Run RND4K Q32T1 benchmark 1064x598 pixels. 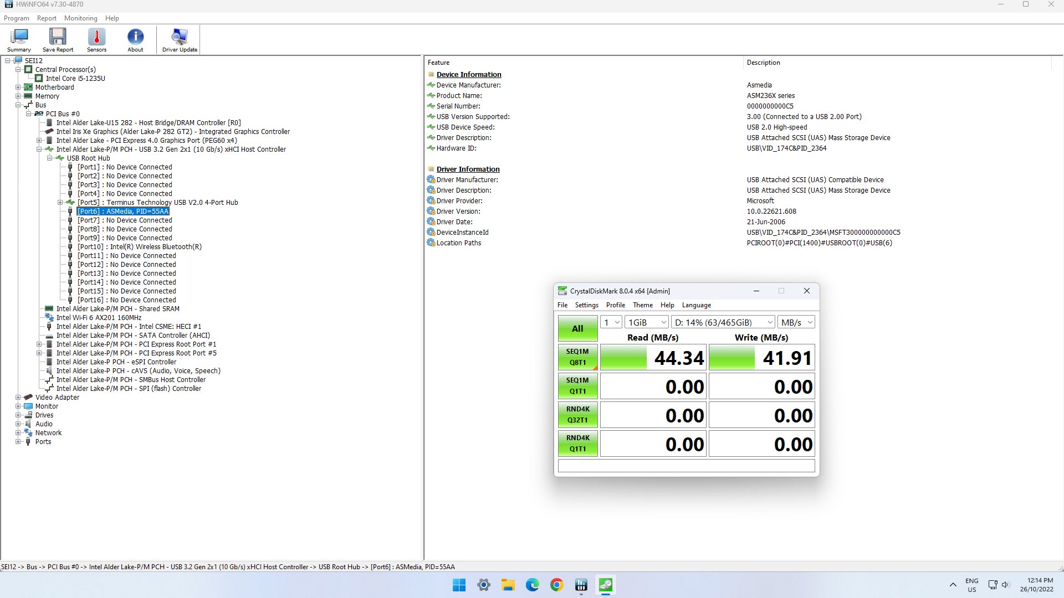point(577,415)
